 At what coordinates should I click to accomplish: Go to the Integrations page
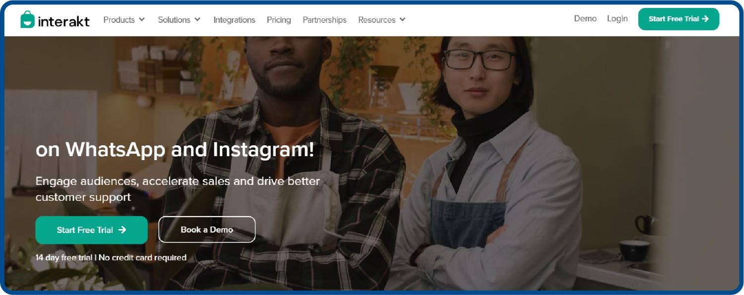pos(234,20)
